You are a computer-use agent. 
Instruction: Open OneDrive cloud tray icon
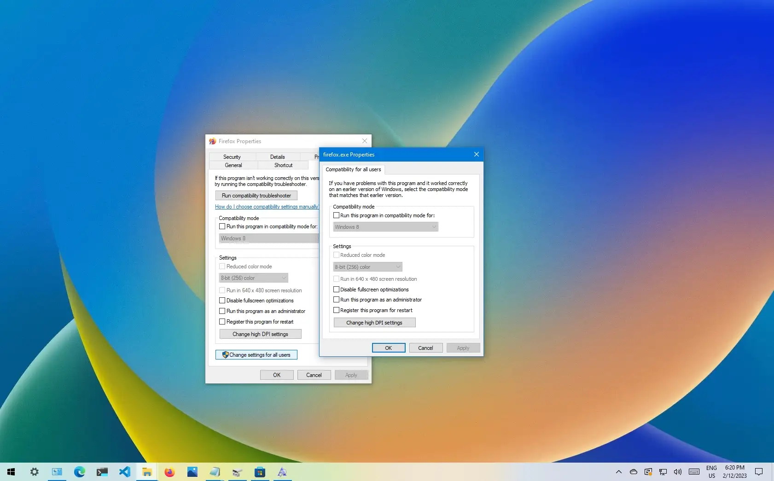click(634, 472)
